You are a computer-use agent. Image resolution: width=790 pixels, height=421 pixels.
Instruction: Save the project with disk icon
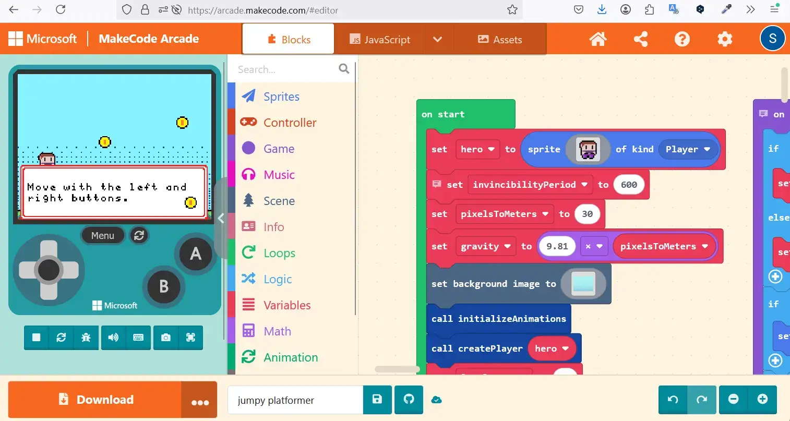click(x=377, y=400)
